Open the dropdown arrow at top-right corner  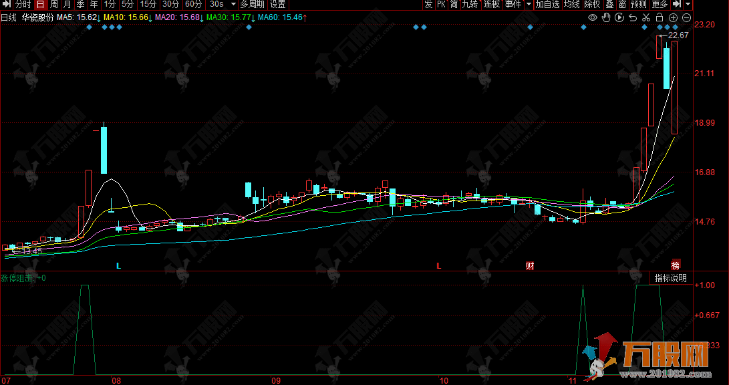[x=688, y=5]
